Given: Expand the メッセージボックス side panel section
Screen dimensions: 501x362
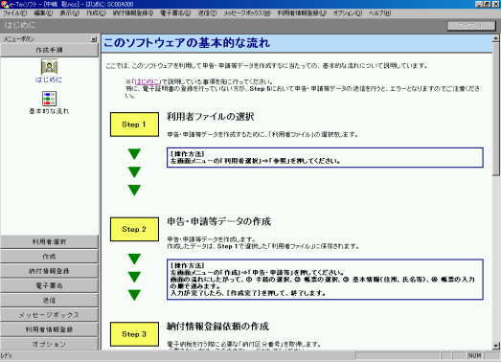Looking at the screenshot, I should coord(49,315).
